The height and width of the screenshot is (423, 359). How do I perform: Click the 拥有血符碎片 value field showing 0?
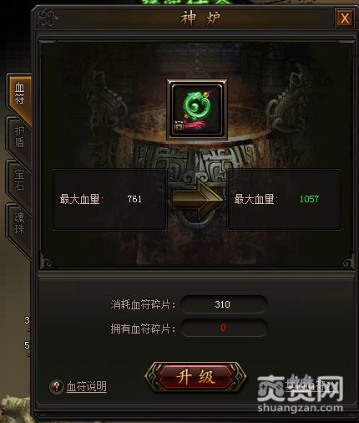click(x=224, y=328)
